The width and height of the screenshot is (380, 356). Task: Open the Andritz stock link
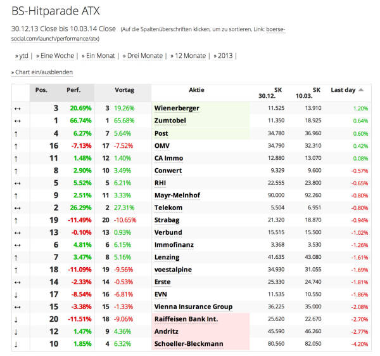pyautogui.click(x=166, y=332)
